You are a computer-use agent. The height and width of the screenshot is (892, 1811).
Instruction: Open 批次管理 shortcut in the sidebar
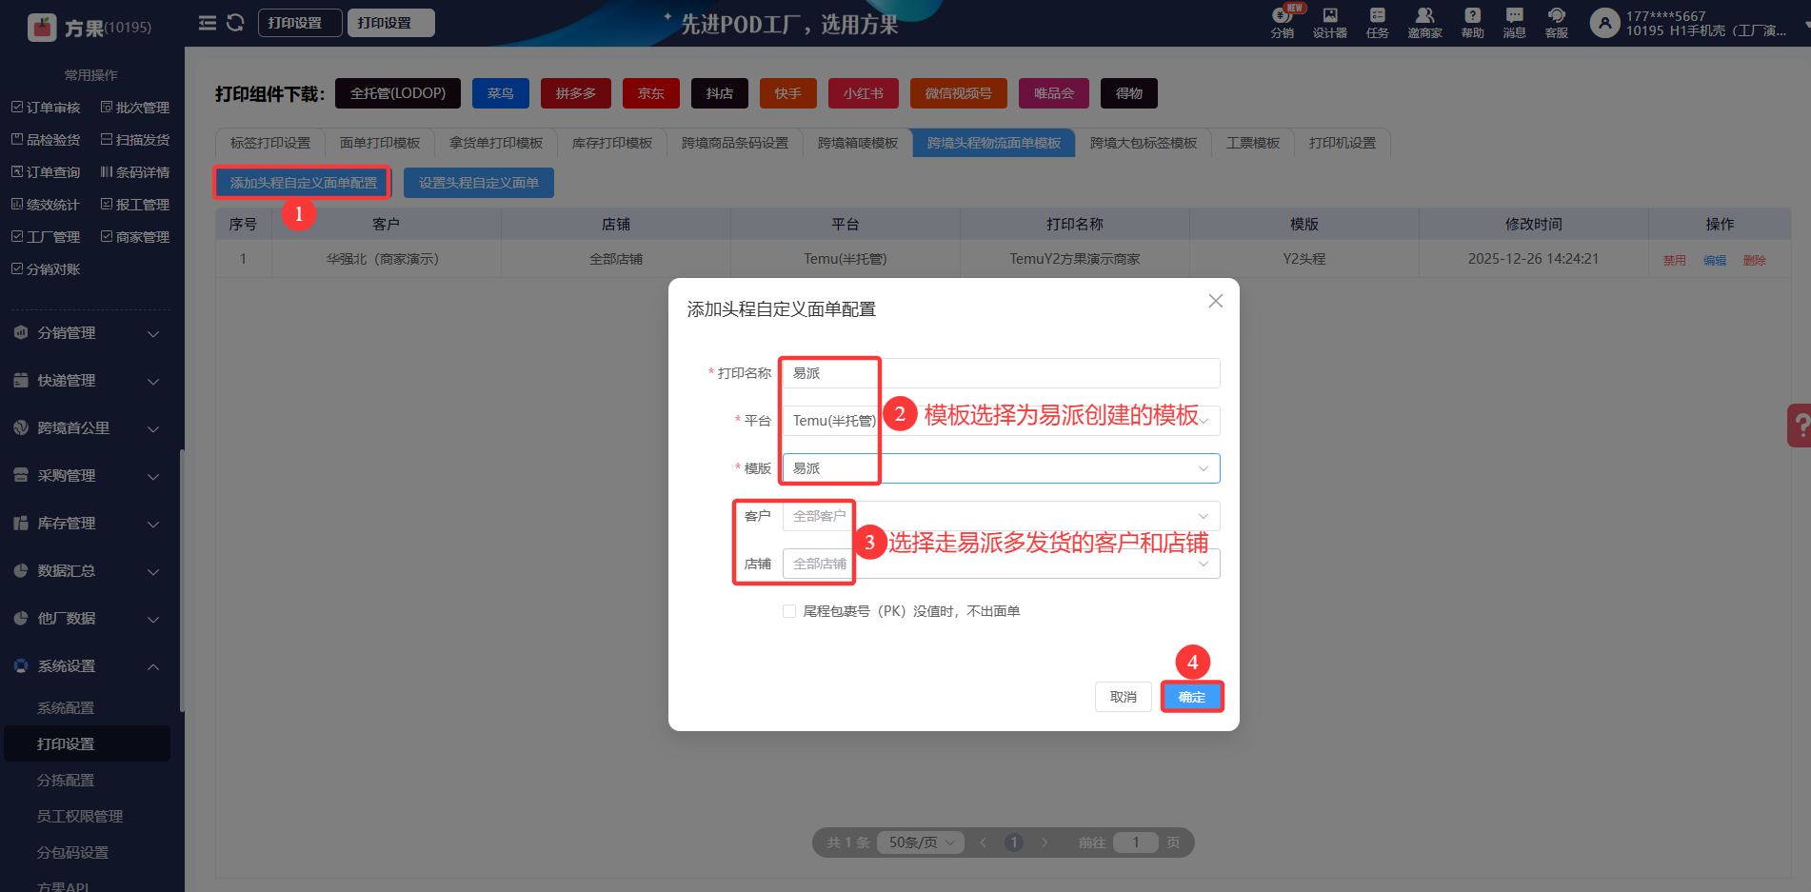(135, 108)
